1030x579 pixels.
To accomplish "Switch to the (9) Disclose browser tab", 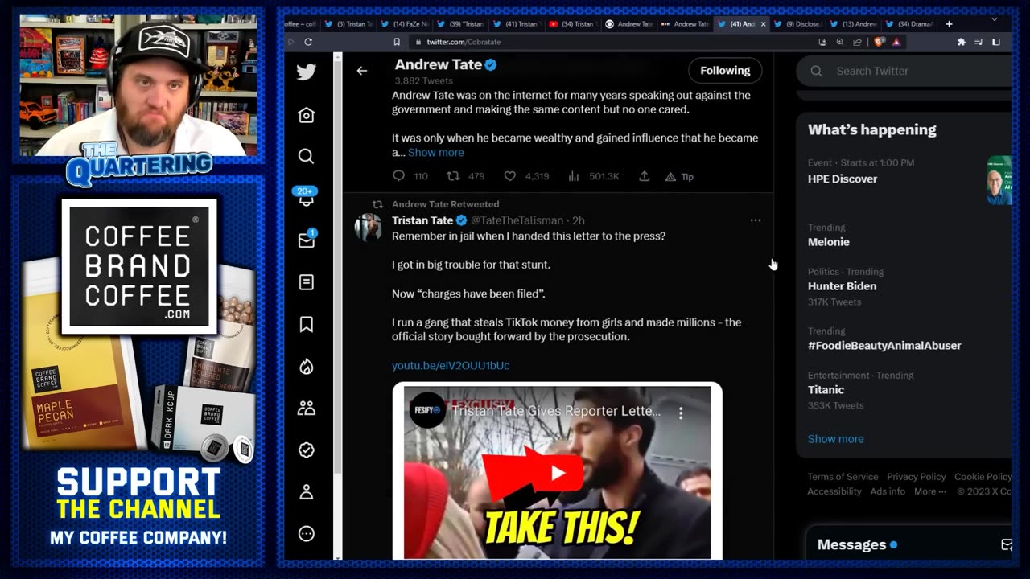I will [x=797, y=24].
